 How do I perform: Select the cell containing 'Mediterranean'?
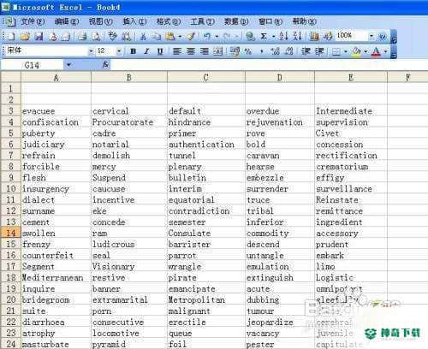pos(56,277)
